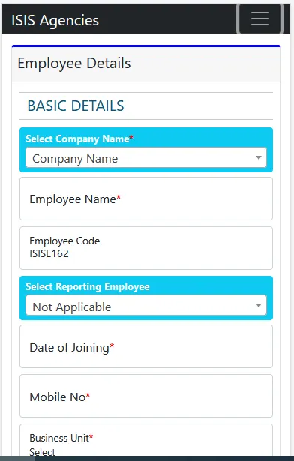Open the hamburger navigation menu
This screenshot has width=294, height=461.
pos(259,19)
